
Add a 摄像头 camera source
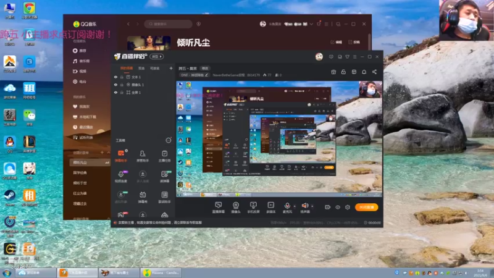pos(236,208)
